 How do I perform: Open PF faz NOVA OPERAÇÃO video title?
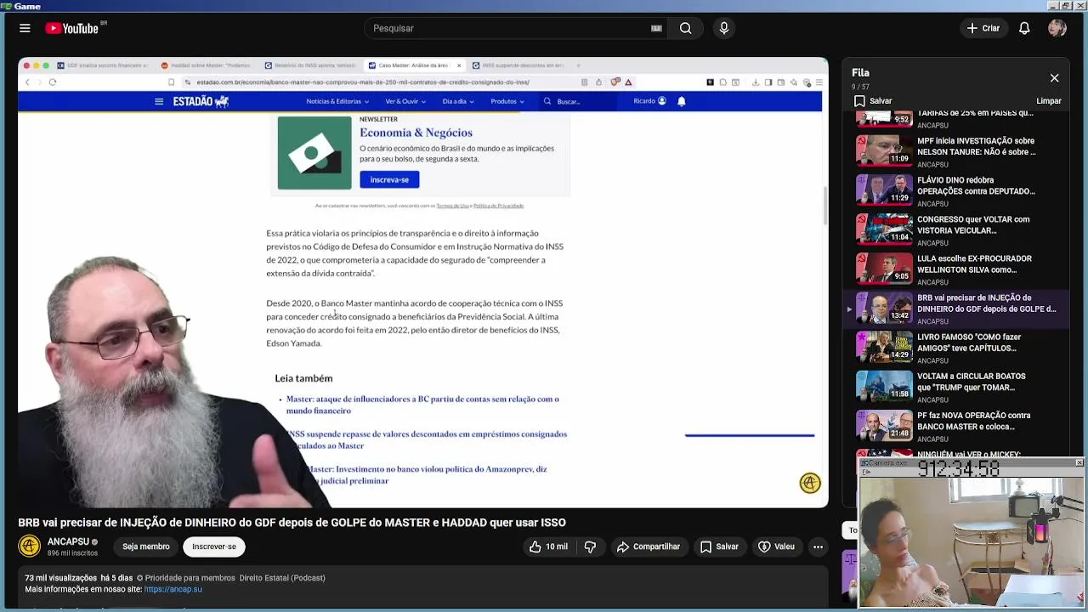(974, 421)
